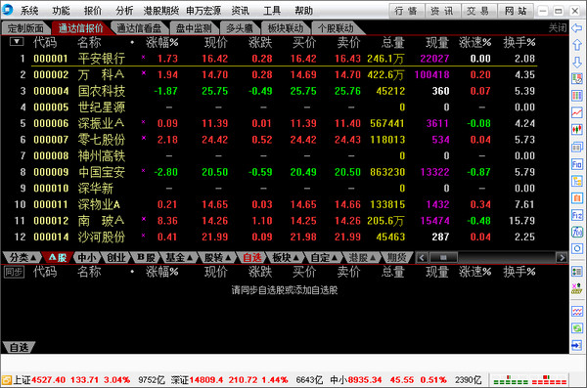The image size is (587, 388).
Task: Click the f(x) formula sidebar icon
Action: [x=577, y=232]
